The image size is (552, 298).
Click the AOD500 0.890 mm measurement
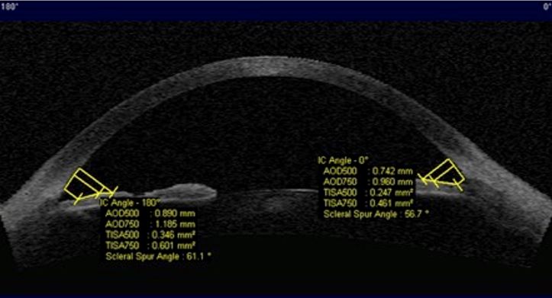tap(150, 213)
